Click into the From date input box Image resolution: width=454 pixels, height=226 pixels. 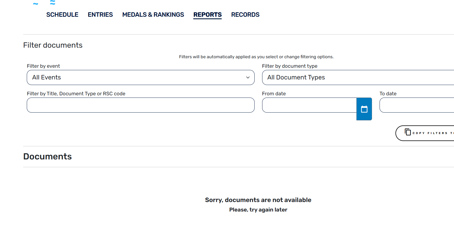coord(309,105)
